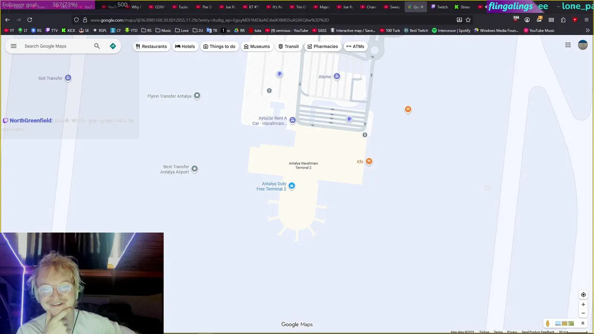Open the YouTube Music bookmark
594x334 pixels.
pos(539,31)
